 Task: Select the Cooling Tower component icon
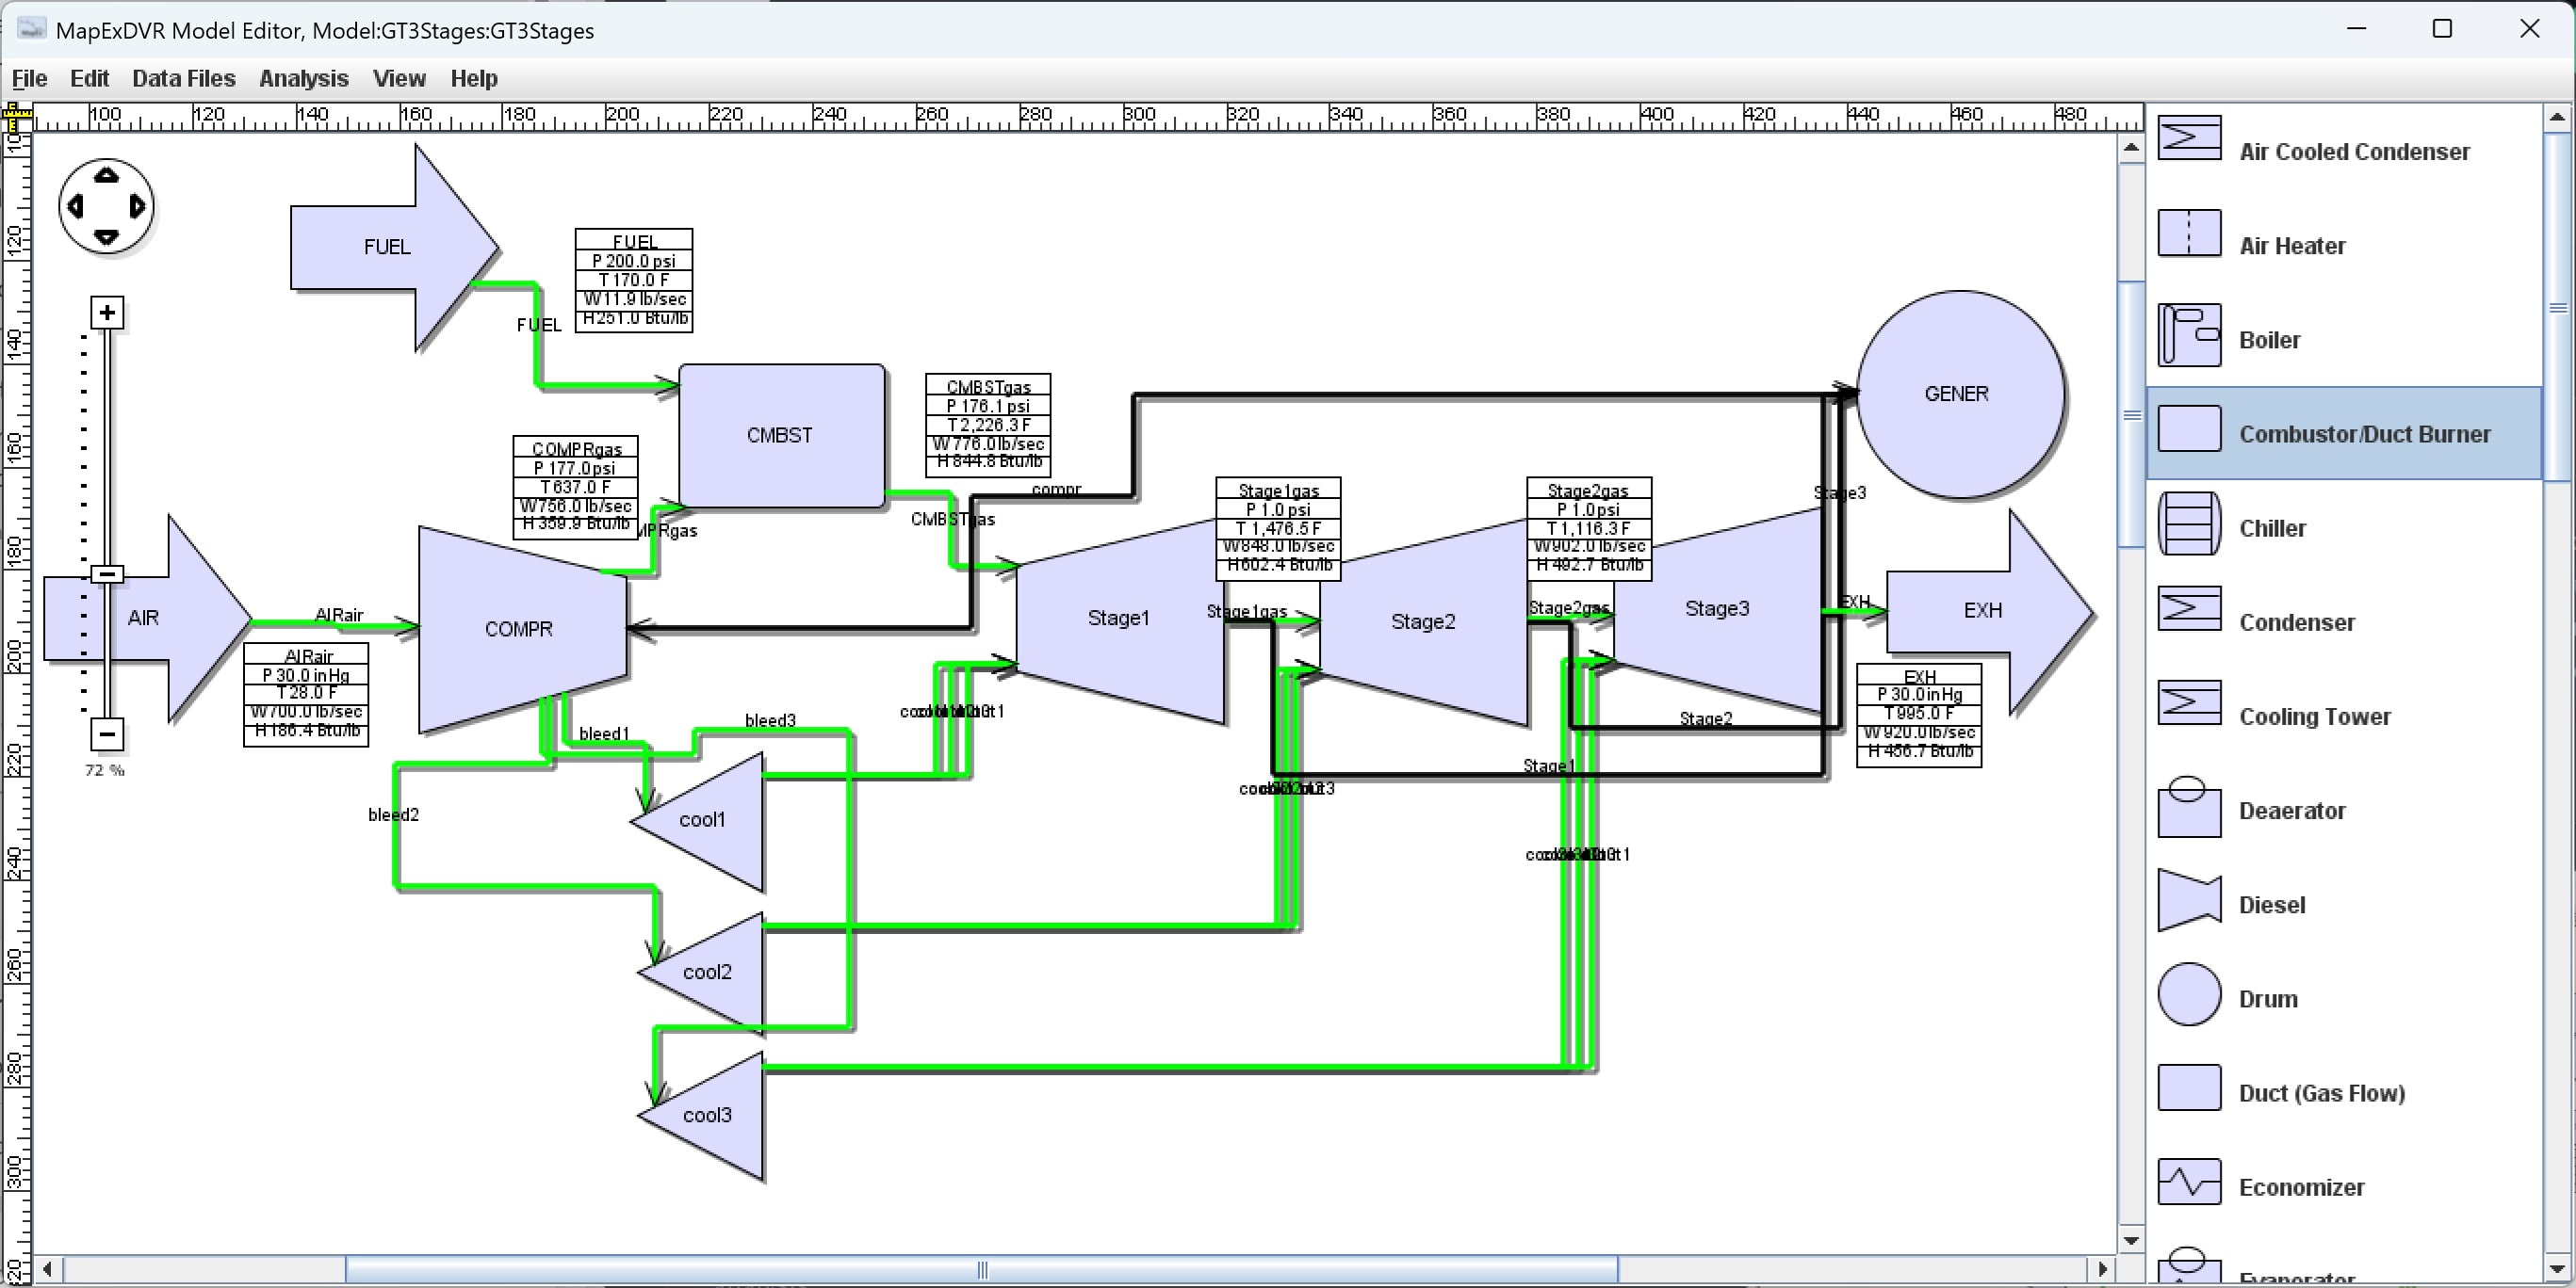click(2189, 702)
